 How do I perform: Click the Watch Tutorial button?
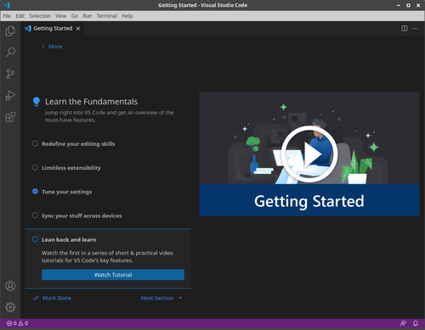point(113,275)
